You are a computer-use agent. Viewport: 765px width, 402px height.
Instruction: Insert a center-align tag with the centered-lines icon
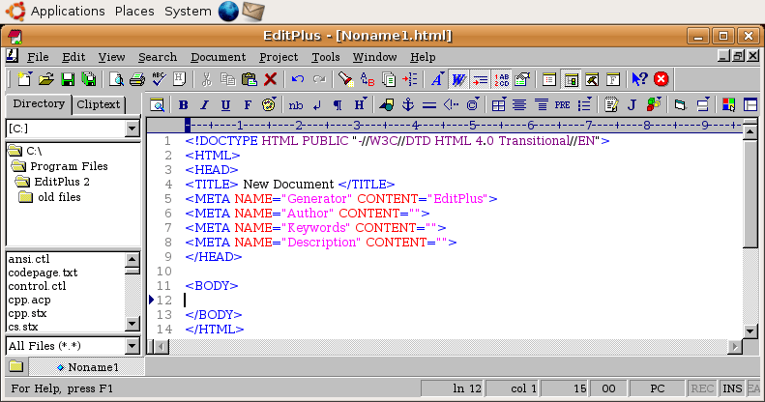pyautogui.click(x=519, y=104)
